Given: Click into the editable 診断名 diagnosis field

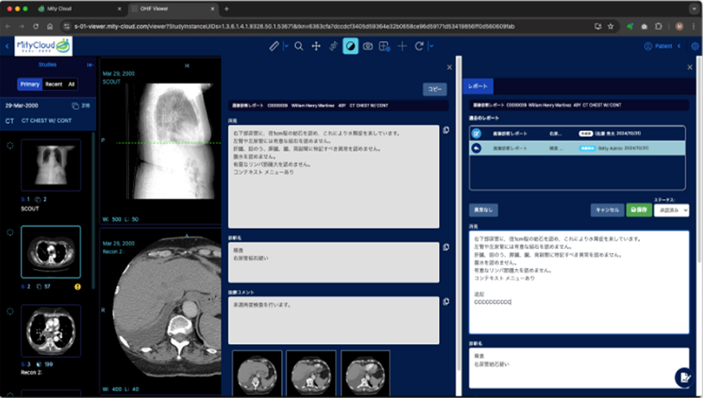Looking at the screenshot, I should 579,368.
